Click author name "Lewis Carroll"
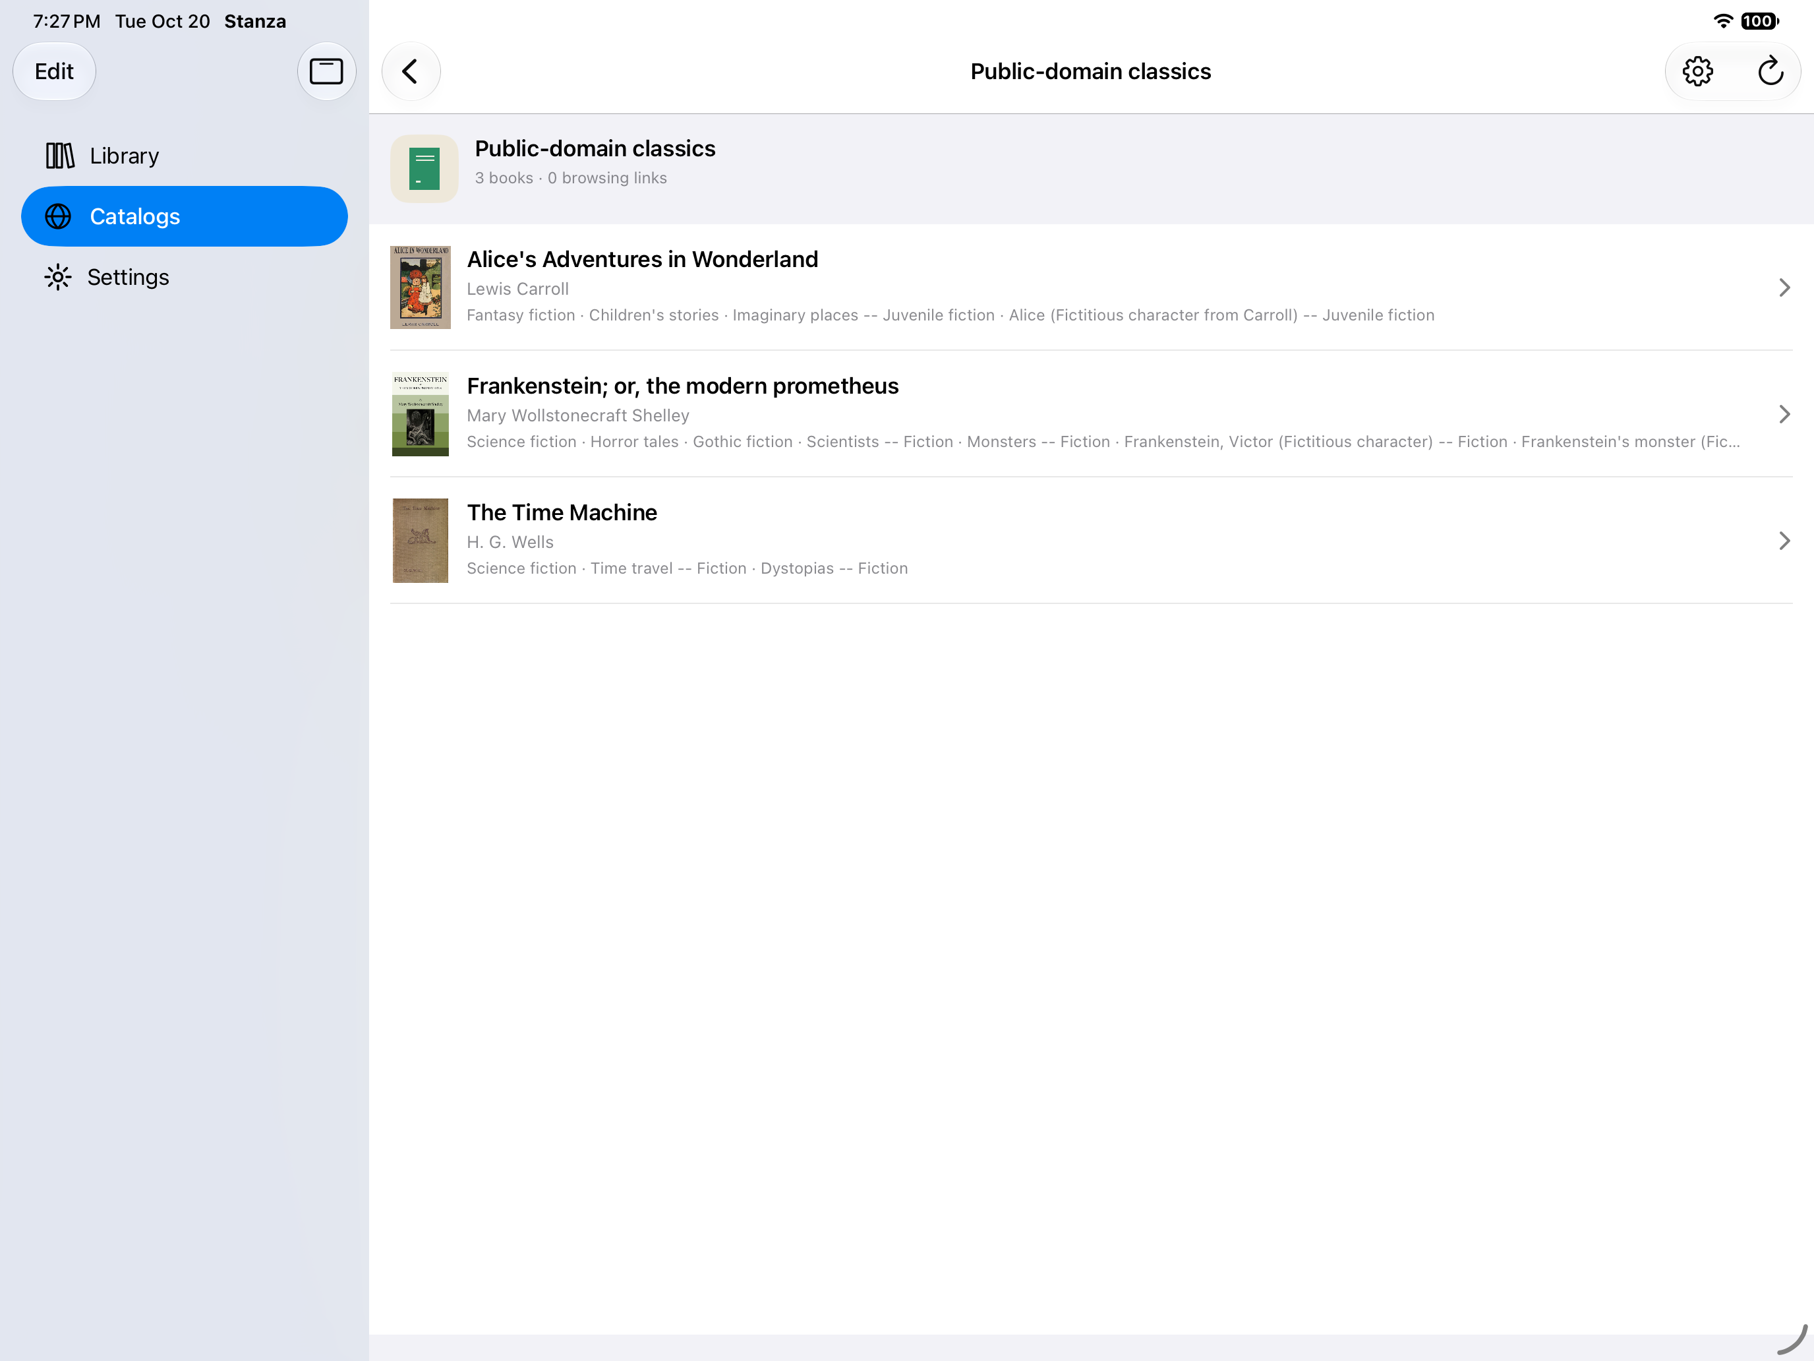The width and height of the screenshot is (1814, 1361). 517,289
